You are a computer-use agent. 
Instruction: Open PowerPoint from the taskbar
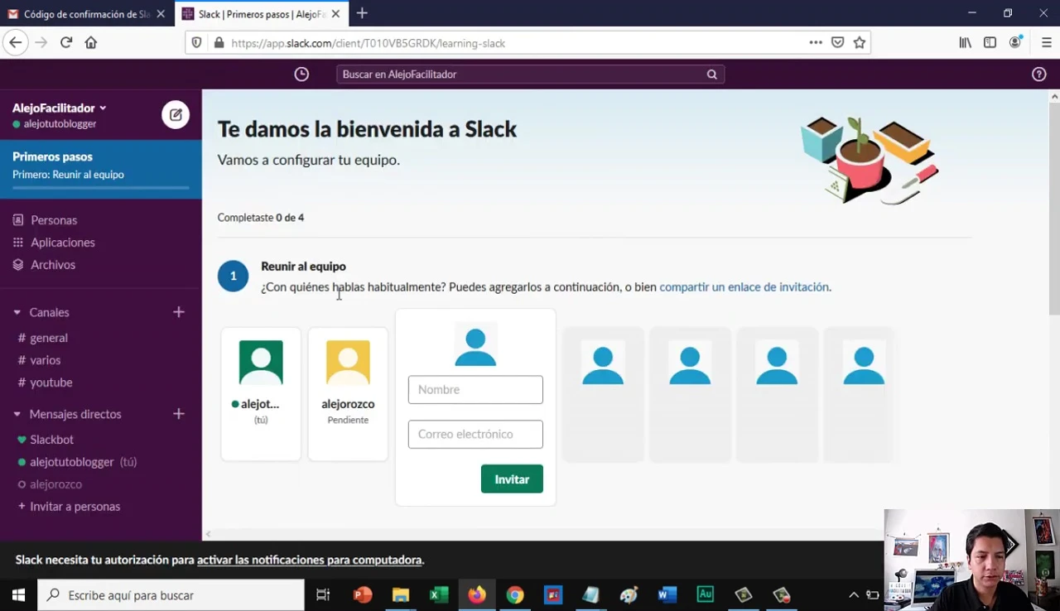point(363,595)
